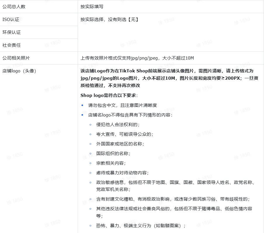Select the 政治敏感信息 list item
The height and width of the screenshot is (233, 264).
(176, 186)
